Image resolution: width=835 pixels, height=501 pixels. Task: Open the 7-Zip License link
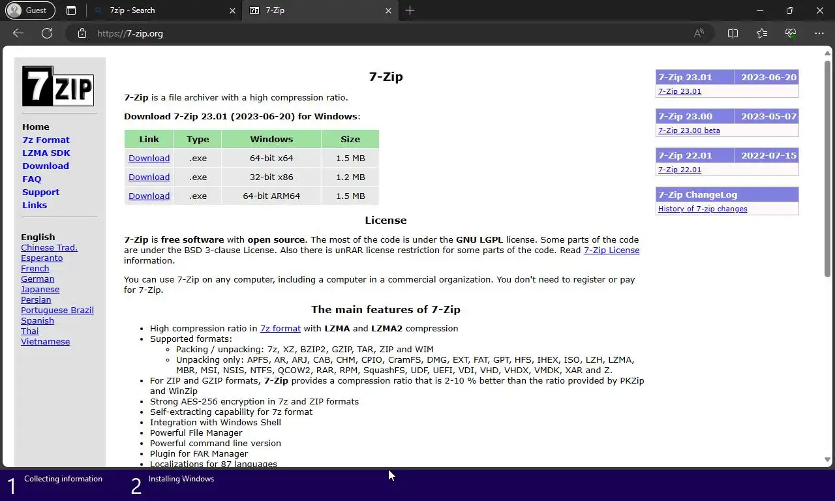[x=611, y=250]
